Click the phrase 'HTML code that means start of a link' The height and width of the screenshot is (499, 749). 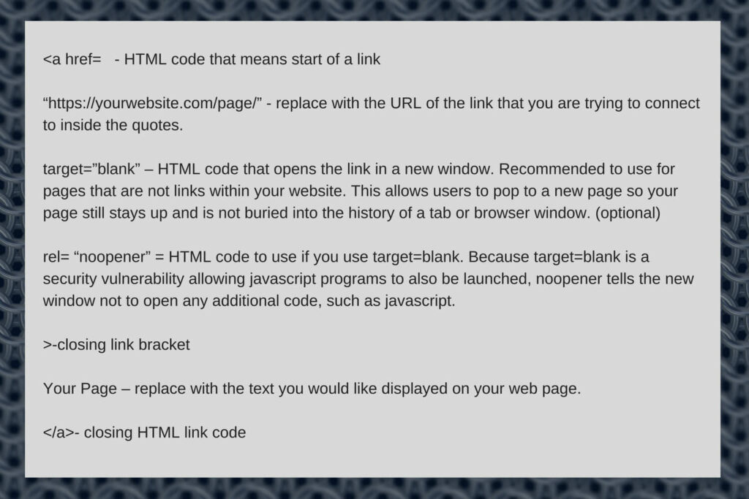click(252, 59)
